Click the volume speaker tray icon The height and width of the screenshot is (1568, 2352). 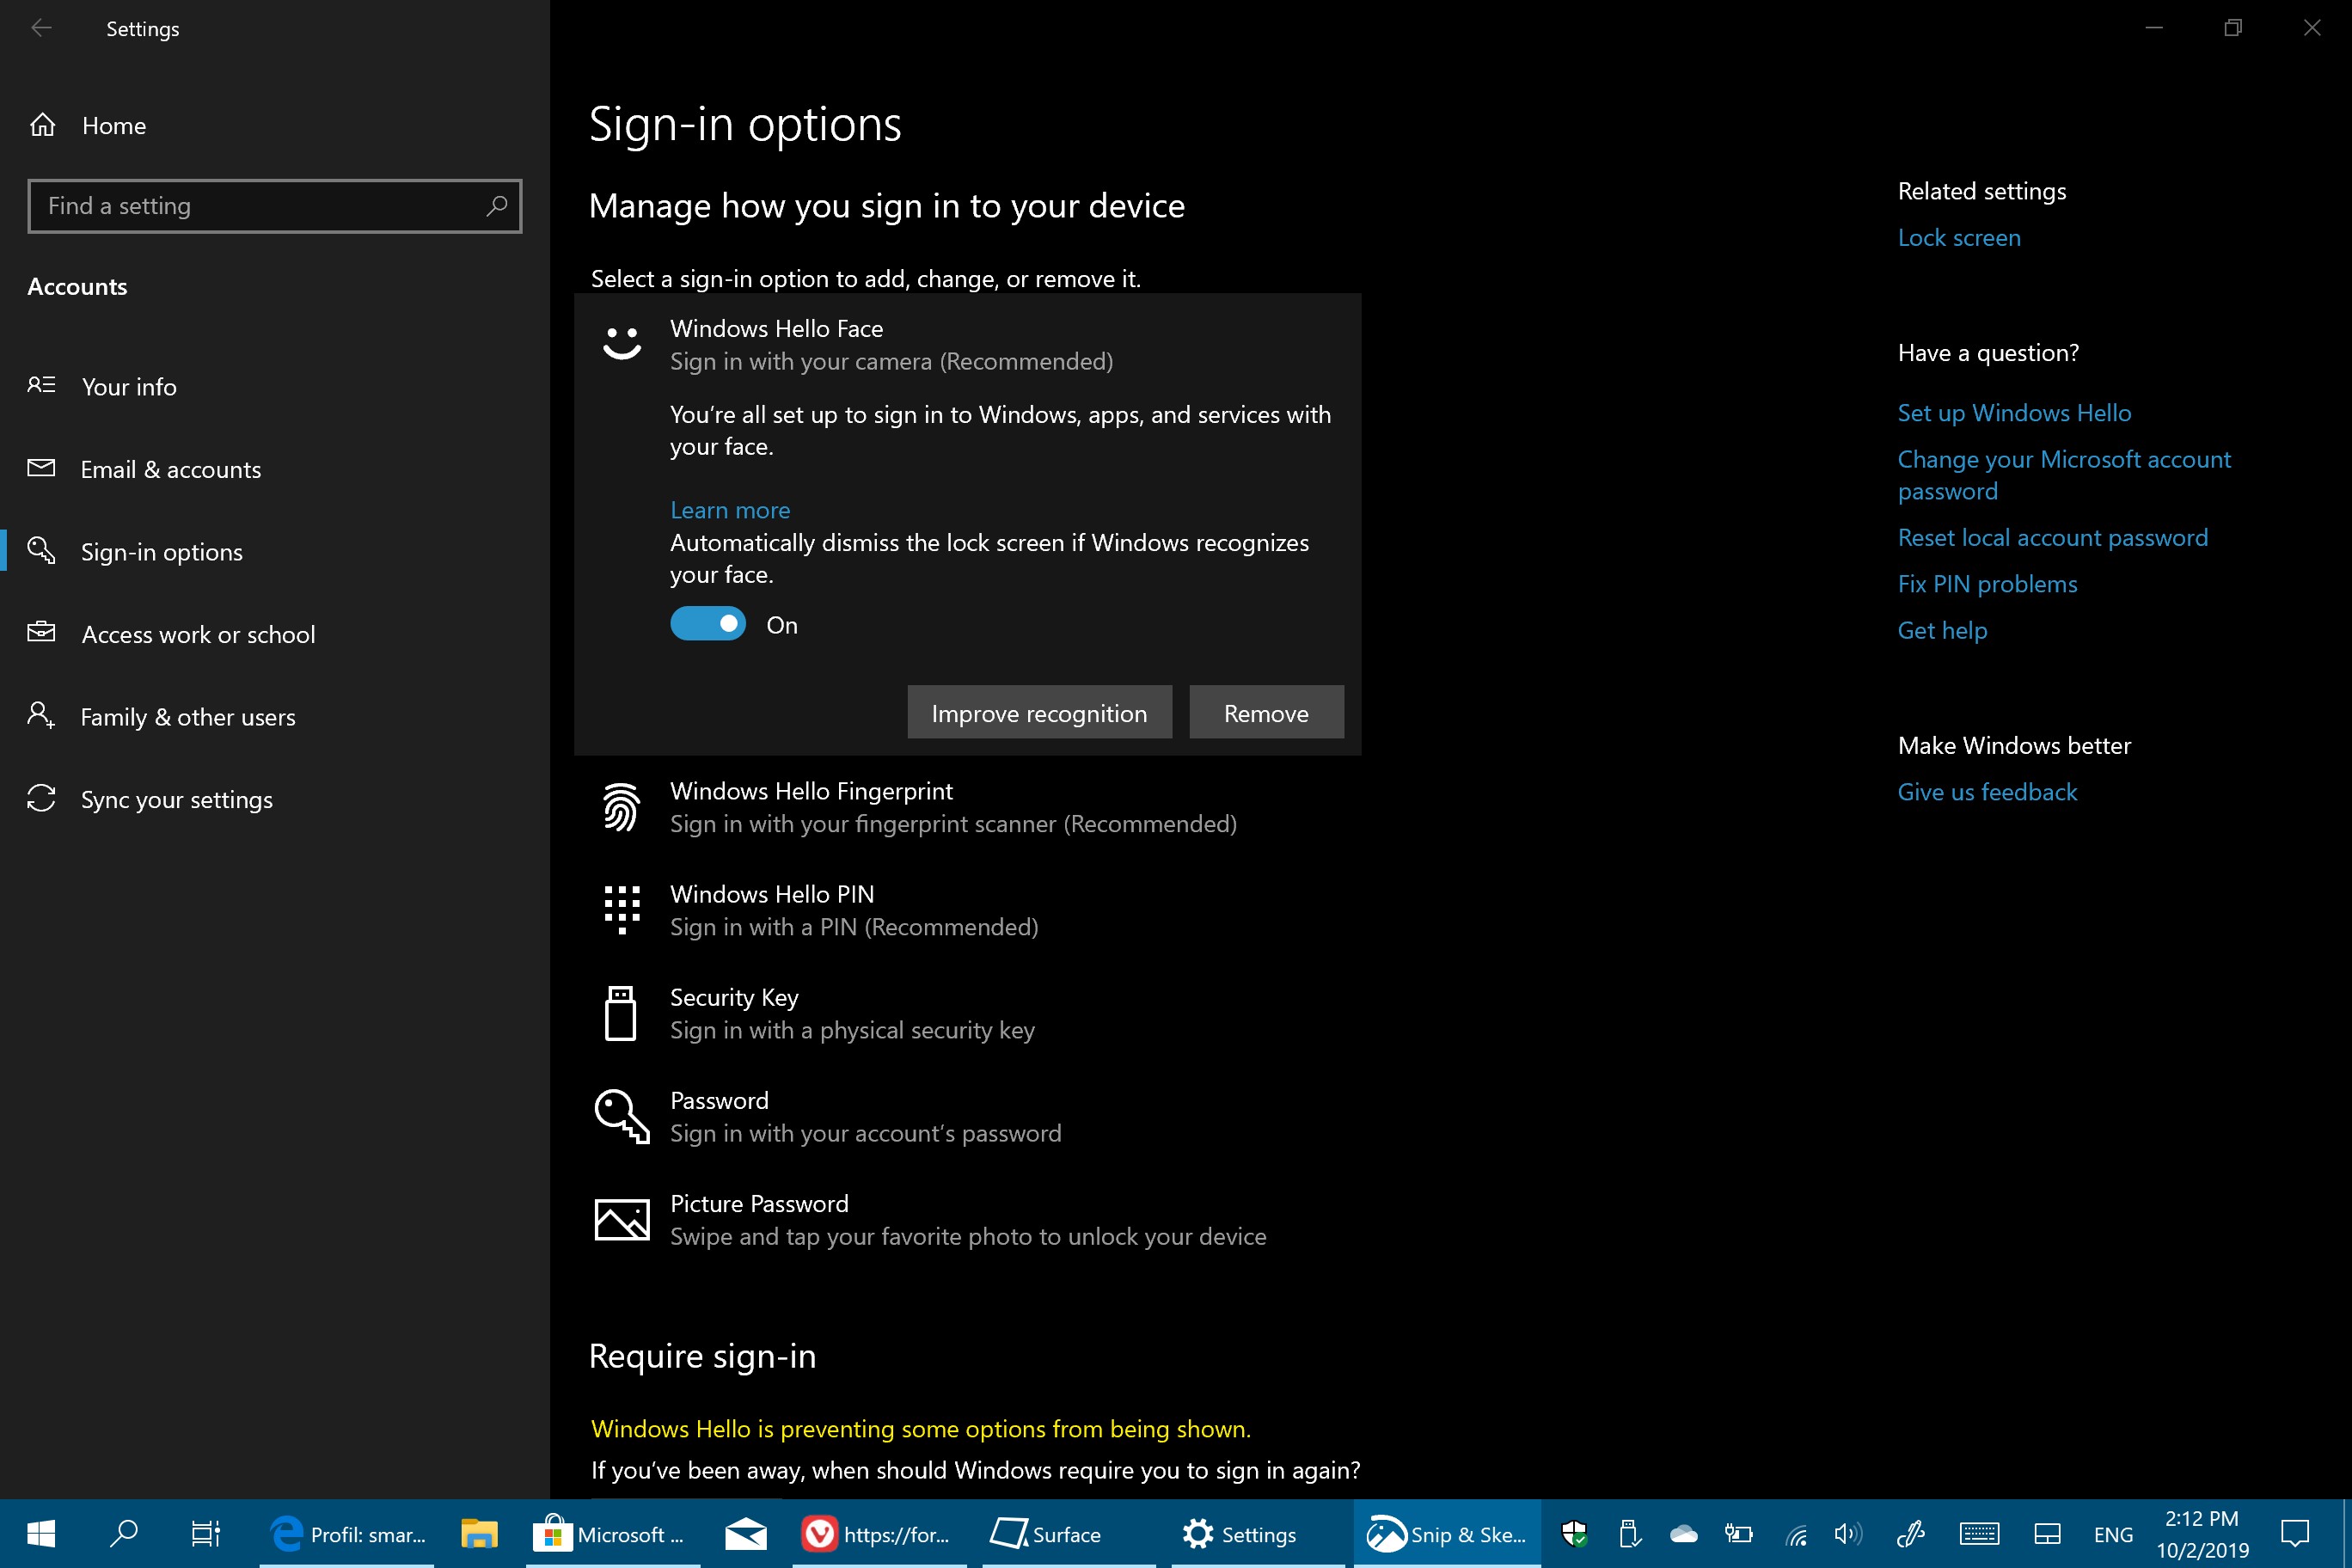[1848, 1534]
